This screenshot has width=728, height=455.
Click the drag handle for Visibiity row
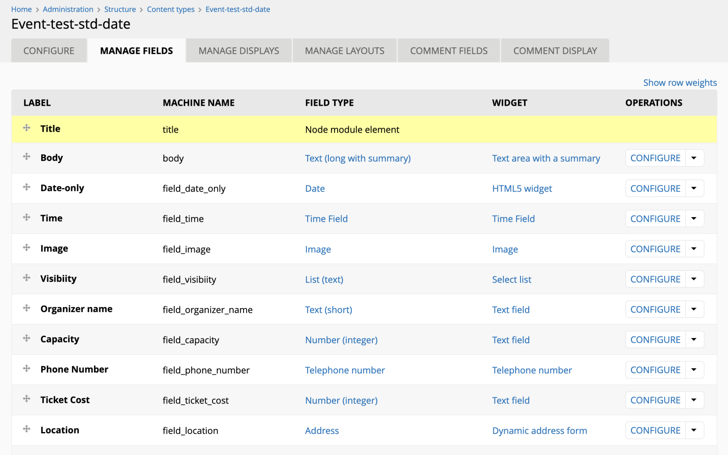point(26,278)
